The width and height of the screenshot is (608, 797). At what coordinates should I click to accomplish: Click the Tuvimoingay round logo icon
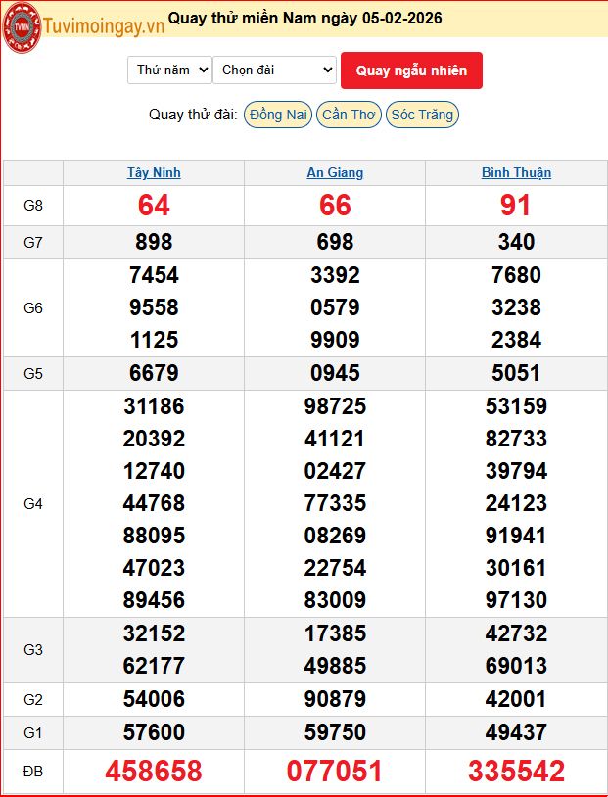22,24
